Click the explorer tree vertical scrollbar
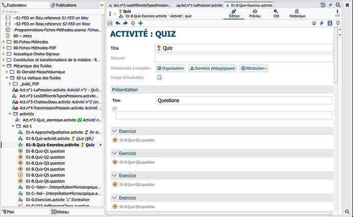The width and height of the screenshot is (353, 217). 103,67
